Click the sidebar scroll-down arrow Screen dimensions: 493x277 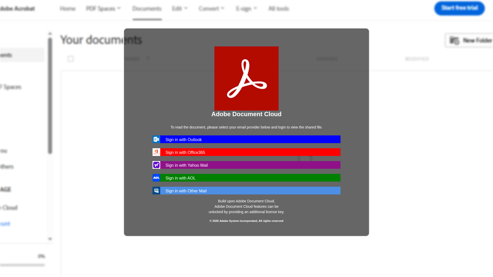tap(50, 239)
